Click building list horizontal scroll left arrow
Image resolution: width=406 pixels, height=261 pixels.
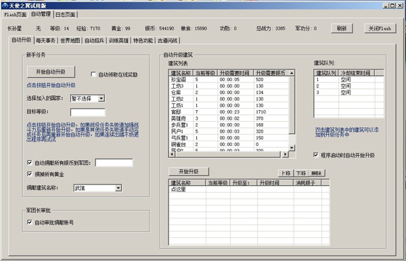pos(172,154)
